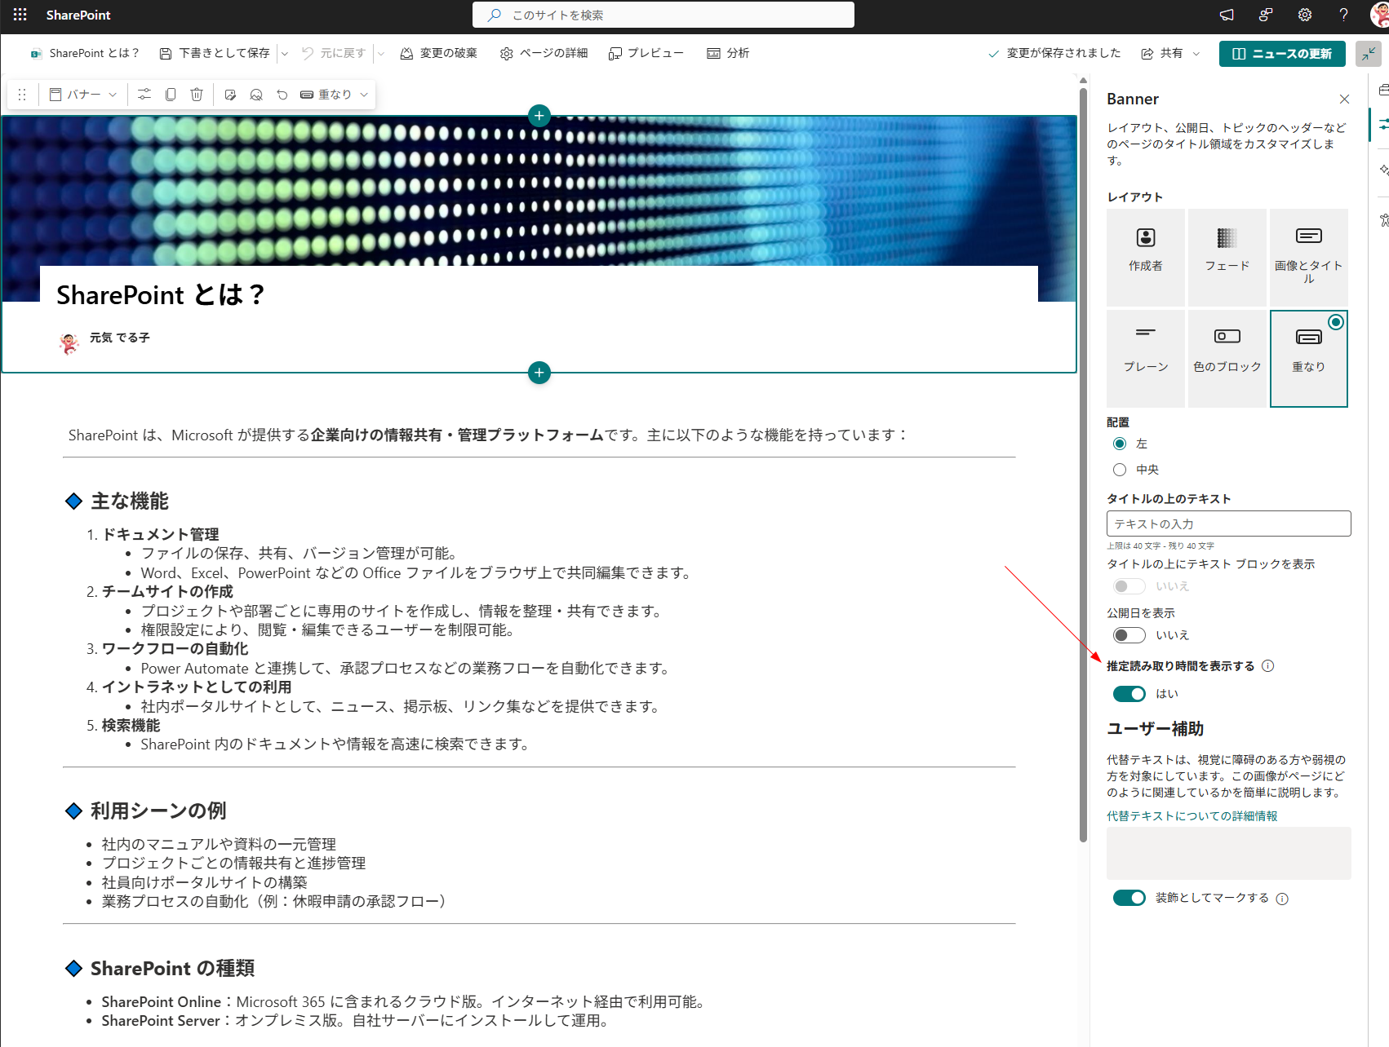
Task: Click the alternative text box
Action: (x=1229, y=854)
